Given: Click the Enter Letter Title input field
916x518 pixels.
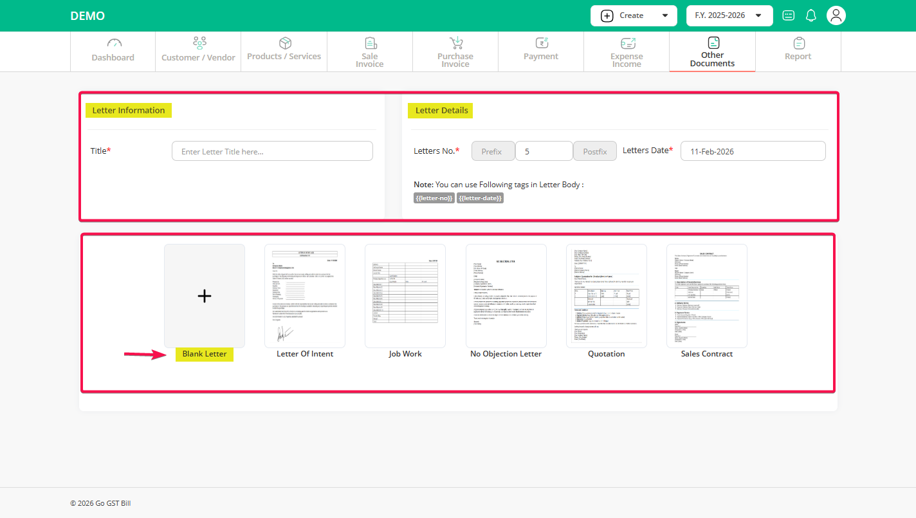Looking at the screenshot, I should pyautogui.click(x=272, y=151).
